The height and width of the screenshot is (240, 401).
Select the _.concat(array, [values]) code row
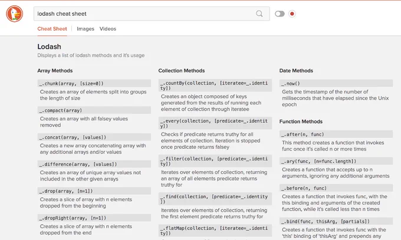point(94,137)
